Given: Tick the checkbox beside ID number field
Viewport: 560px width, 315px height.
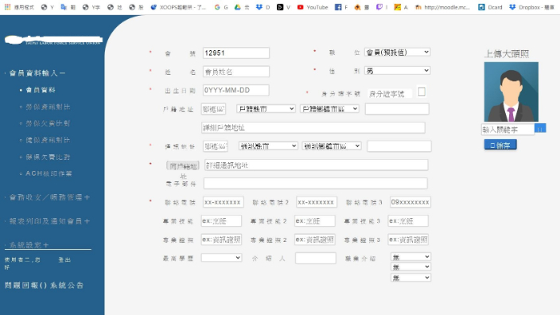Looking at the screenshot, I should coord(422,91).
